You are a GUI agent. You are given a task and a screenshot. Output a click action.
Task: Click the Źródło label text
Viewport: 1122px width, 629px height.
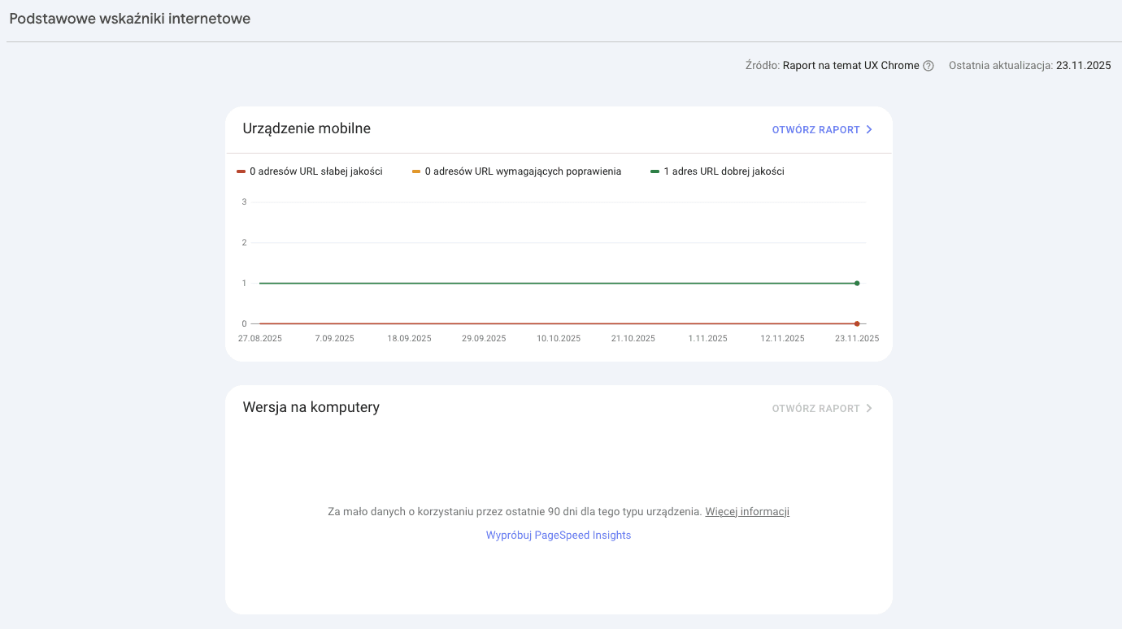(x=763, y=66)
